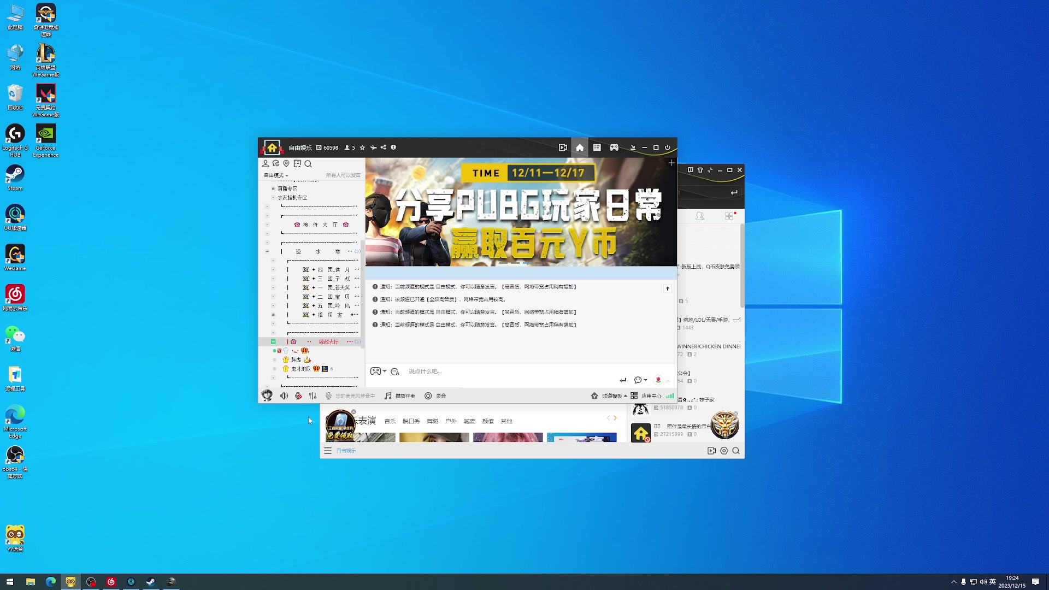Screen dimensions: 1049x590
Task: Click the report exclamation icon in title bar
Action: (x=393, y=147)
